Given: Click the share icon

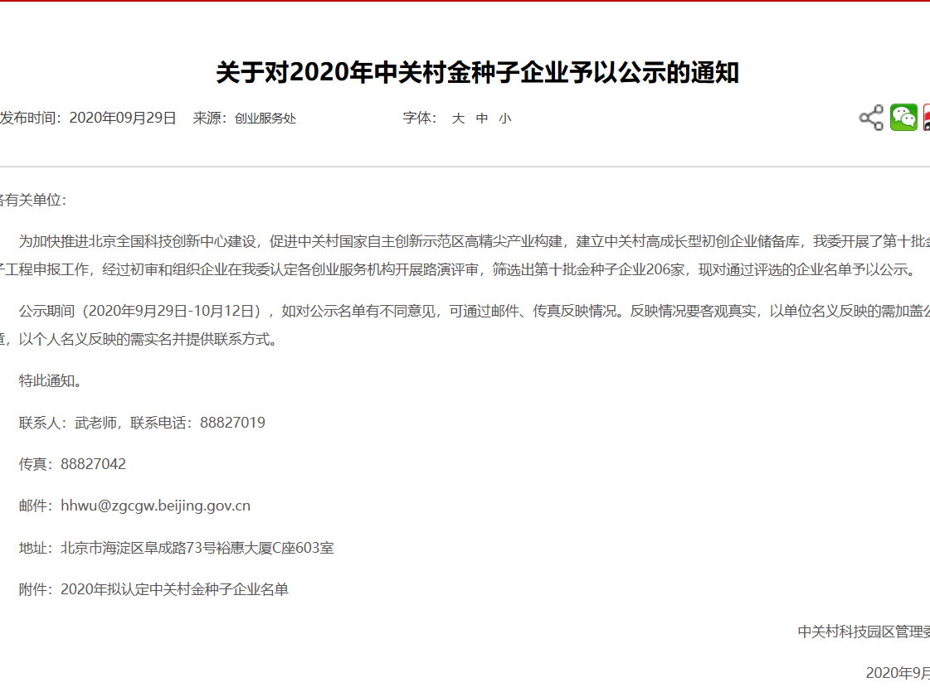Looking at the screenshot, I should pos(871,118).
